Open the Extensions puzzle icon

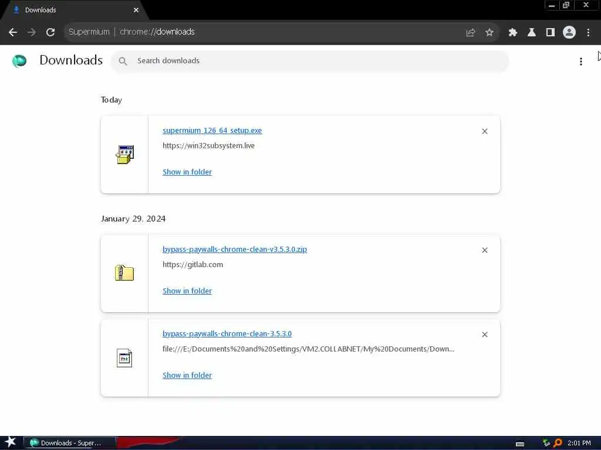(x=513, y=33)
